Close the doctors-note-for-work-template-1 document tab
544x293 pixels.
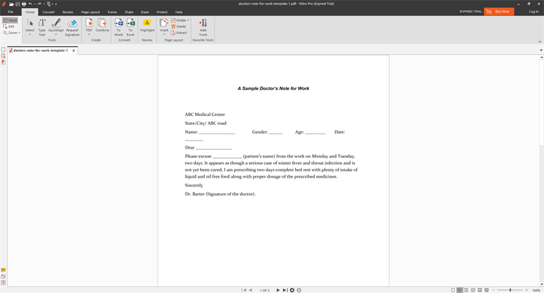pyautogui.click(x=73, y=50)
